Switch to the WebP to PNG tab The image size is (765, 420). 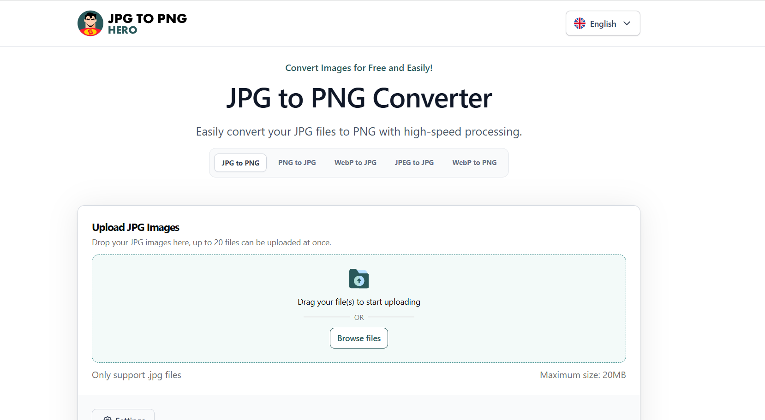[474, 163]
